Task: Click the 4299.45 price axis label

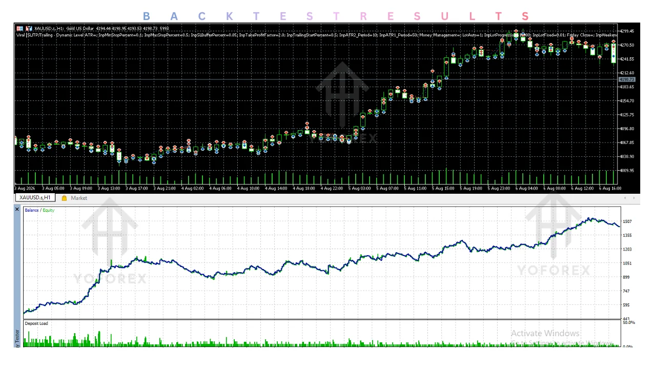Action: click(x=627, y=31)
